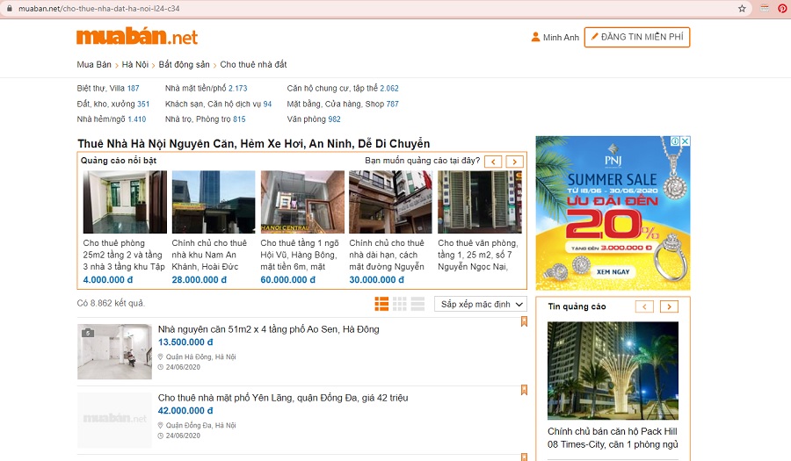Switch to list view layout
This screenshot has height=461, width=791.
[381, 304]
